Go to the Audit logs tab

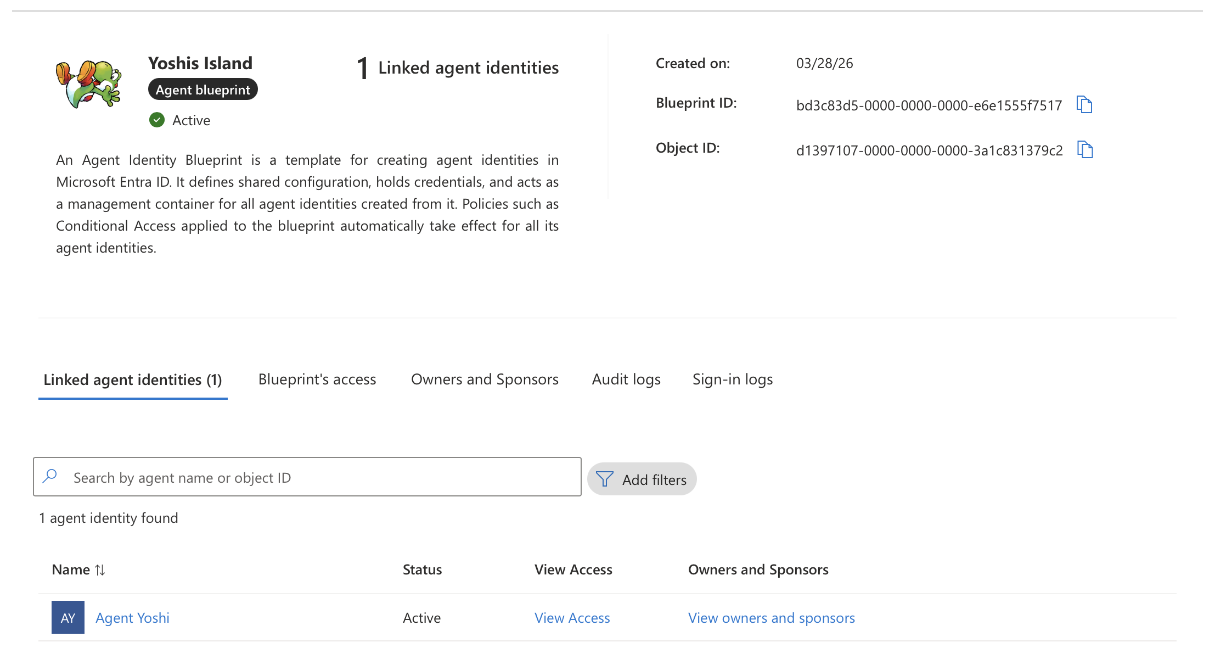(x=626, y=379)
